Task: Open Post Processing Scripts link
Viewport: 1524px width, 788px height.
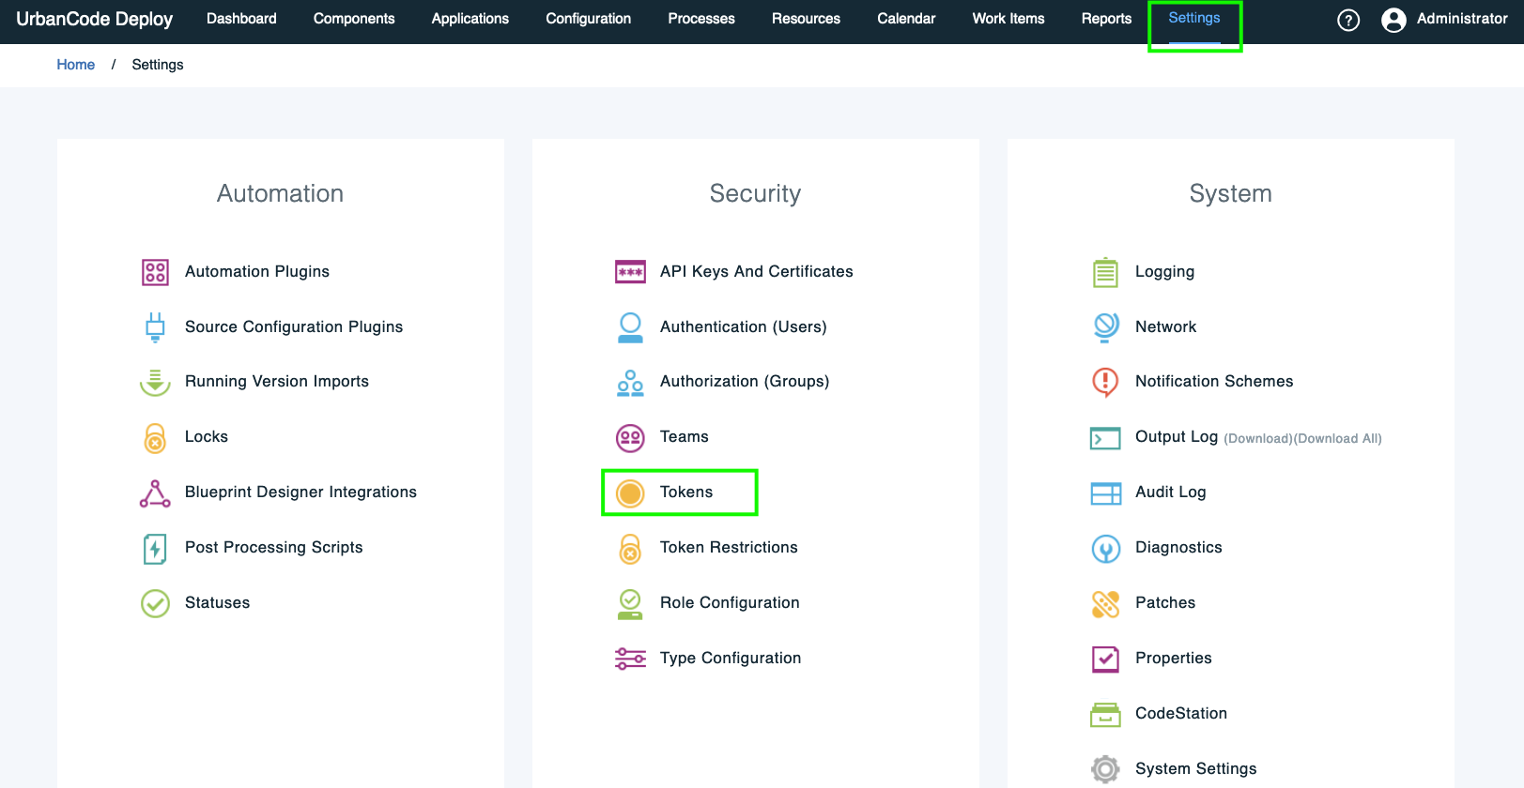Action: click(274, 548)
